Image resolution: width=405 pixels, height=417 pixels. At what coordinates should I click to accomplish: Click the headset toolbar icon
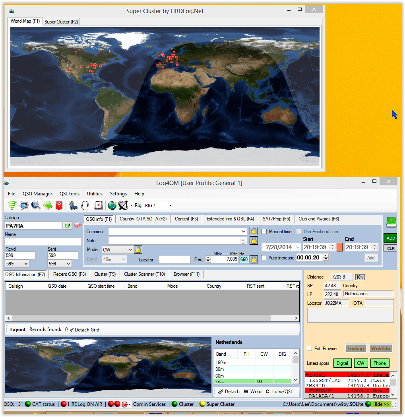click(x=85, y=205)
